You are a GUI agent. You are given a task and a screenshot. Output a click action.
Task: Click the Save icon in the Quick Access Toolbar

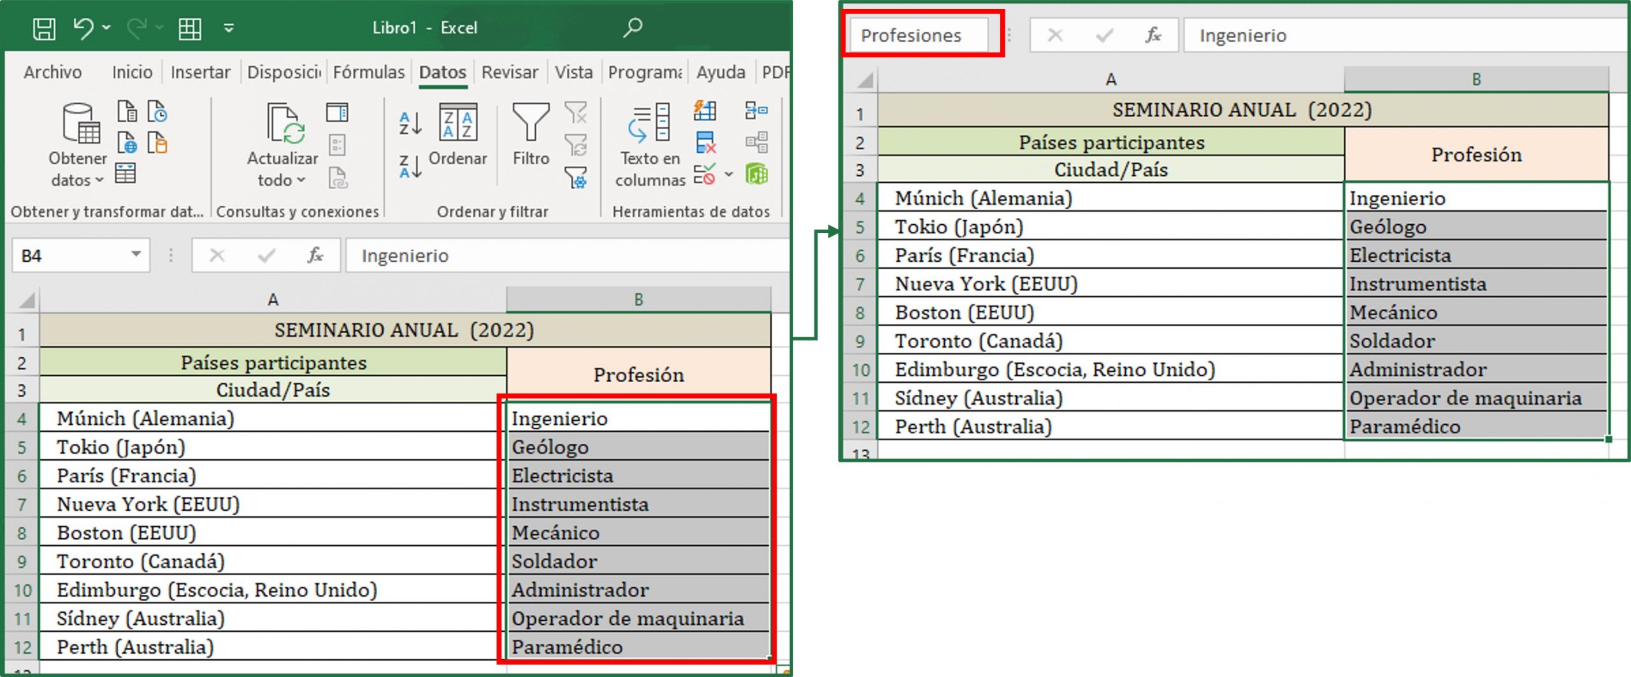pyautogui.click(x=43, y=28)
